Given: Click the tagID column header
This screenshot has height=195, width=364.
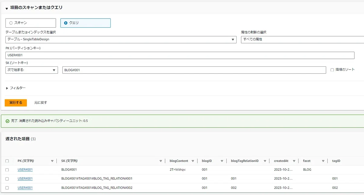Looking at the screenshot, I should (x=336, y=161).
